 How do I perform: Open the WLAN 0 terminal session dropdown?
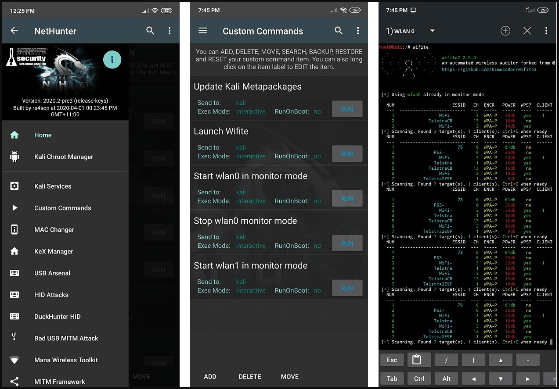pyautogui.click(x=410, y=31)
